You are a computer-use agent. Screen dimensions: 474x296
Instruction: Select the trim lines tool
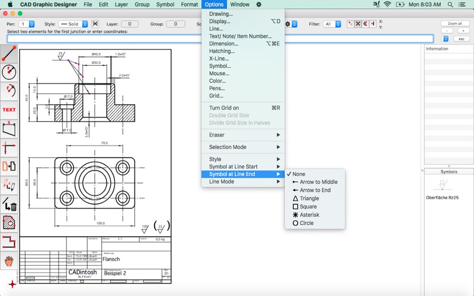[9, 147]
